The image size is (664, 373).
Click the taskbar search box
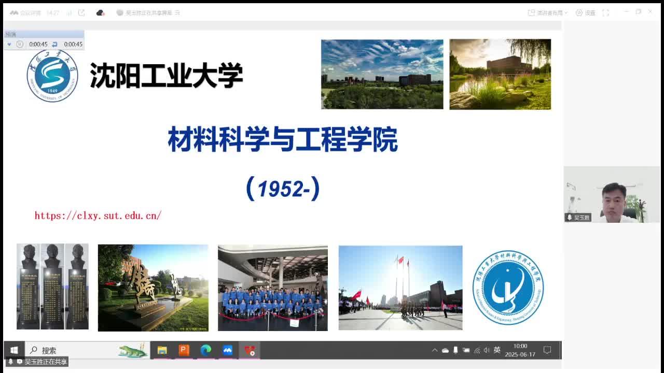(x=87, y=350)
